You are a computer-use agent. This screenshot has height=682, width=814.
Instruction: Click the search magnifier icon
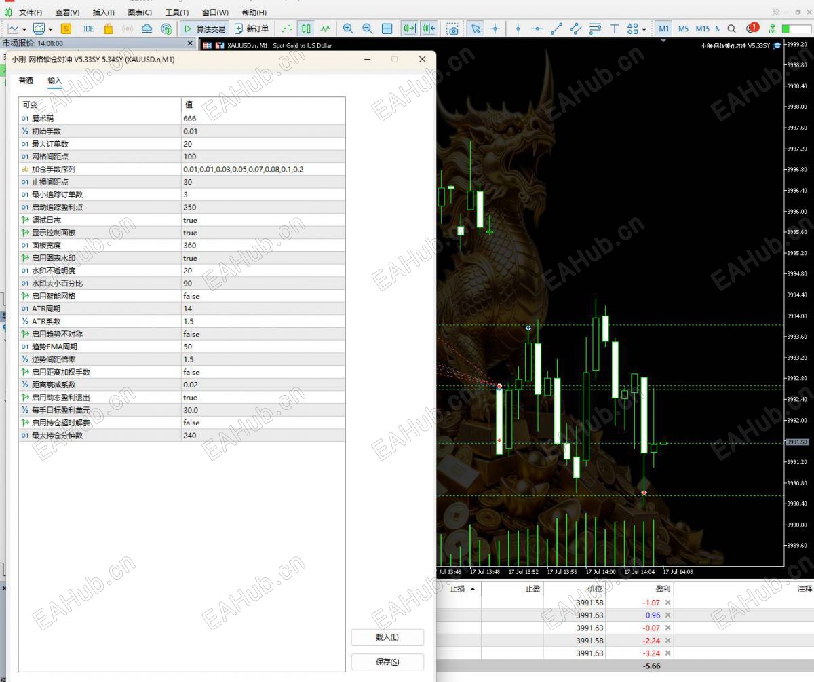point(732,29)
